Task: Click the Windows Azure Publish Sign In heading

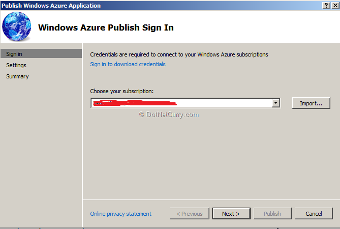Action: [106, 27]
